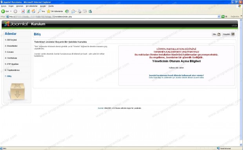Open the Görünüm menu
This screenshot has width=243, height=150.
coord(20,6)
